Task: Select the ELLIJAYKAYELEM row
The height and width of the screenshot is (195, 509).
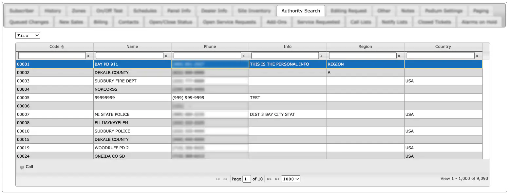Action: coord(249,123)
